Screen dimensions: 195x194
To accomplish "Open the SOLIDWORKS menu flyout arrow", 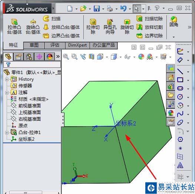I will coord(53,9).
